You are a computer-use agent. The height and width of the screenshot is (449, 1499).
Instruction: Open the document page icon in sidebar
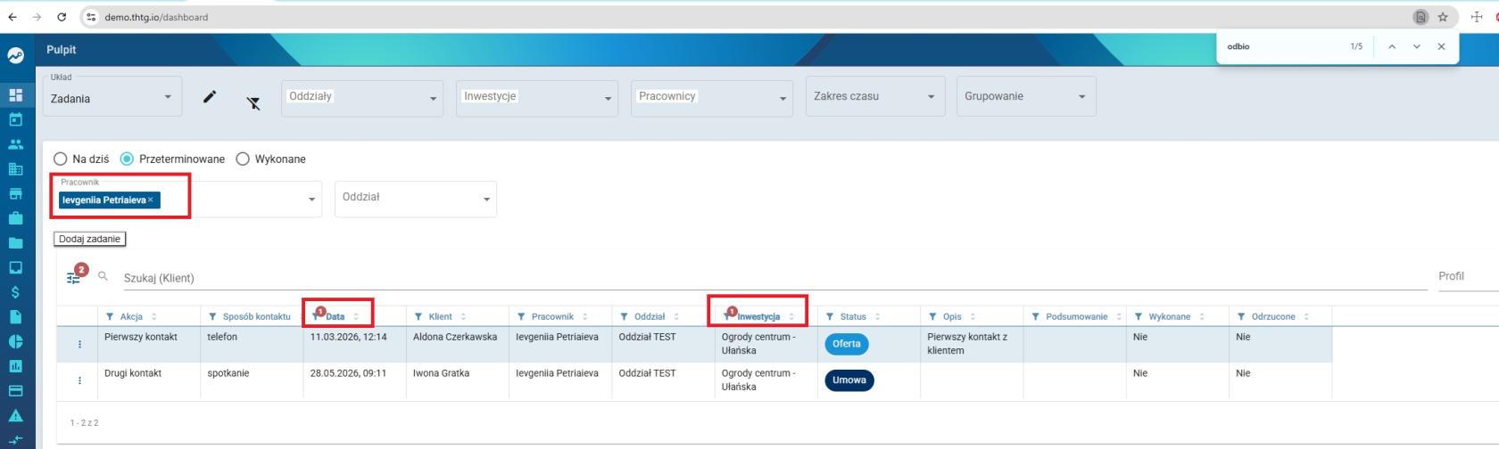(15, 316)
